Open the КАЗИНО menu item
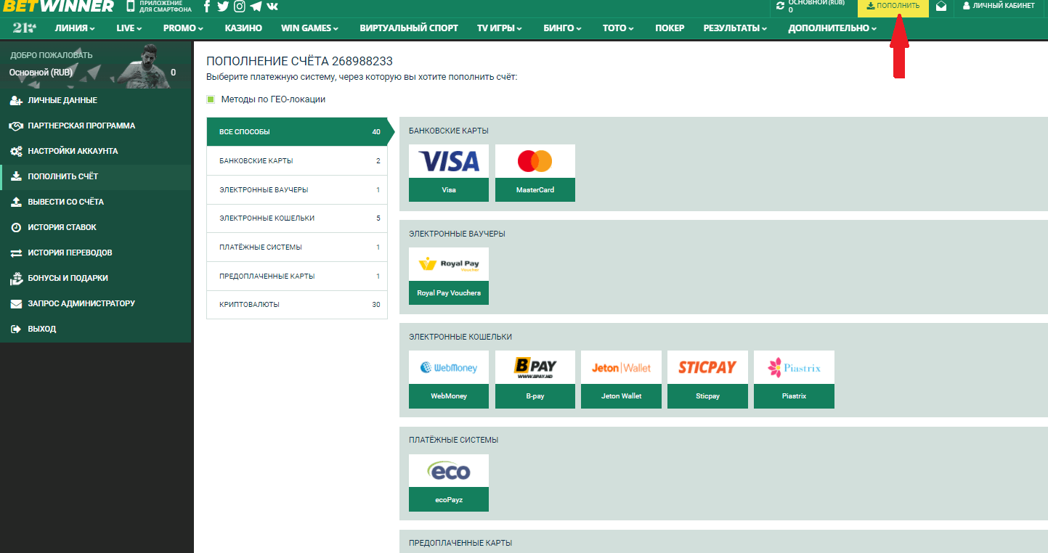This screenshot has height=553, width=1048. 243,28
